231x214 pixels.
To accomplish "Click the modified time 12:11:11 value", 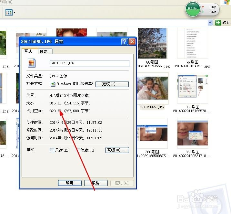I will point(94,130).
